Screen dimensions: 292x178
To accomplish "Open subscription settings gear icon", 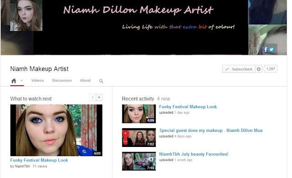I will (259, 69).
